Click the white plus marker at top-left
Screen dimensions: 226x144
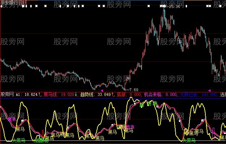coord(1,6)
